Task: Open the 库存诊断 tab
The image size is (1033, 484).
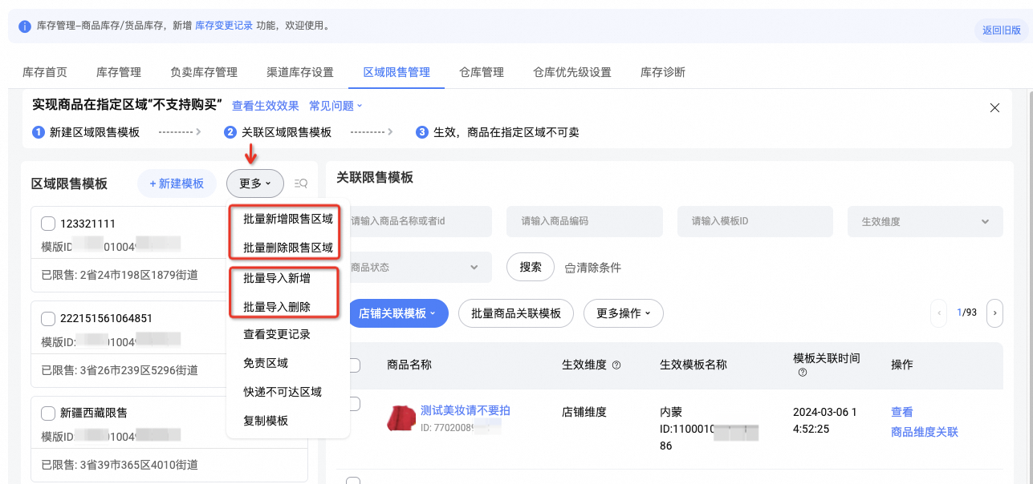Action: tap(663, 72)
